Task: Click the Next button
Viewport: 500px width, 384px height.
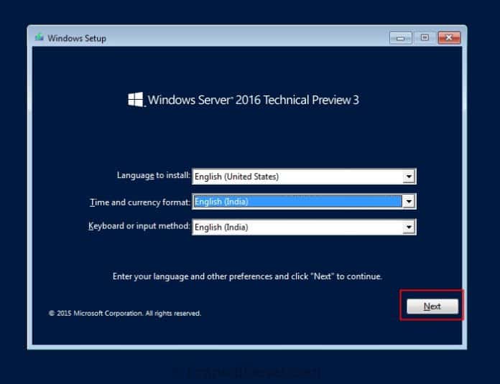Action: pos(432,306)
